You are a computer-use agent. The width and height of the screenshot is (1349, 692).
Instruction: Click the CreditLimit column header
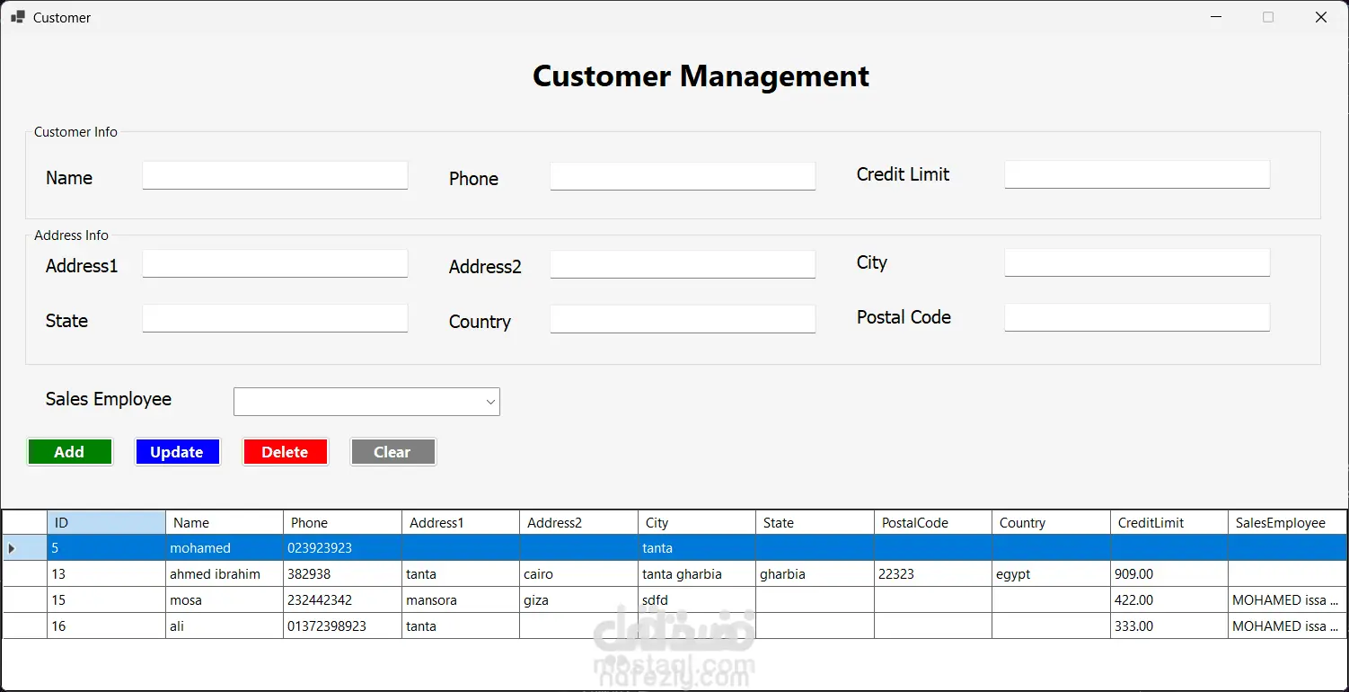1169,522
